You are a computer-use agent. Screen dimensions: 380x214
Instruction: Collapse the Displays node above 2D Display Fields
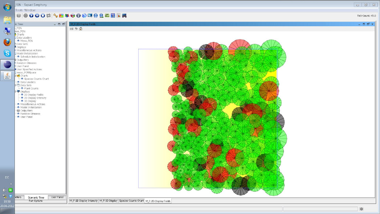point(15,92)
